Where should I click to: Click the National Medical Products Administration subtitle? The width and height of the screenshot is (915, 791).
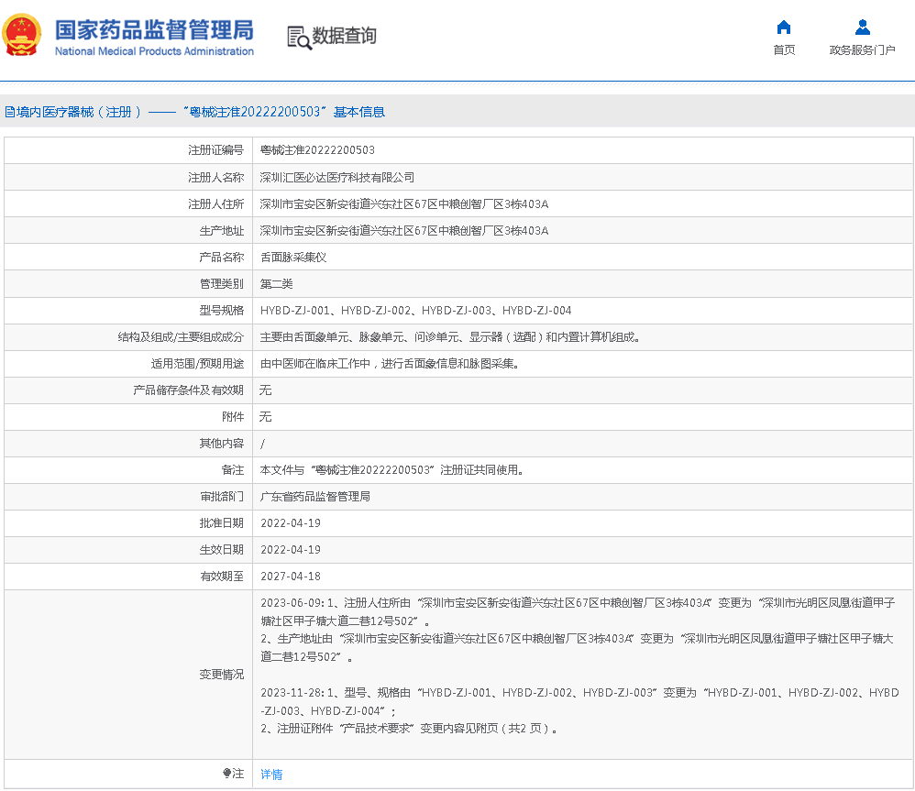pyautogui.click(x=154, y=51)
